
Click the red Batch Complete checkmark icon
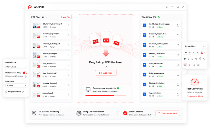[x=125, y=113]
